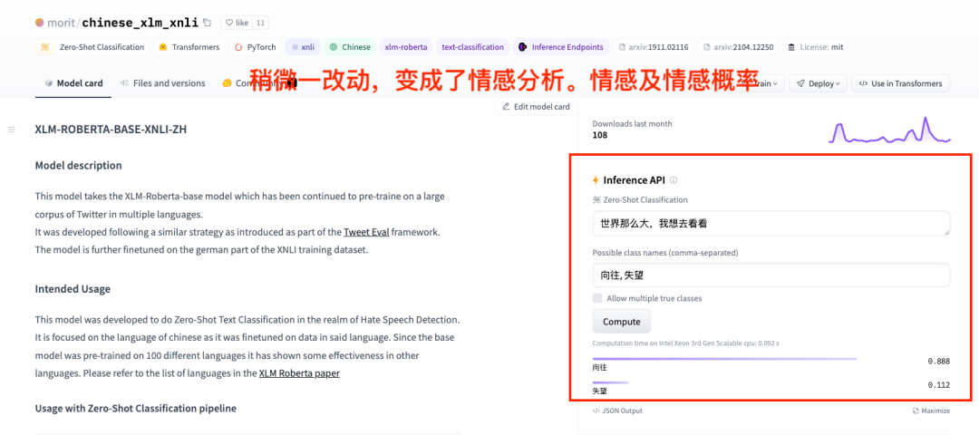Click Edit model card button
The width and height of the screenshot is (979, 435).
point(536,107)
